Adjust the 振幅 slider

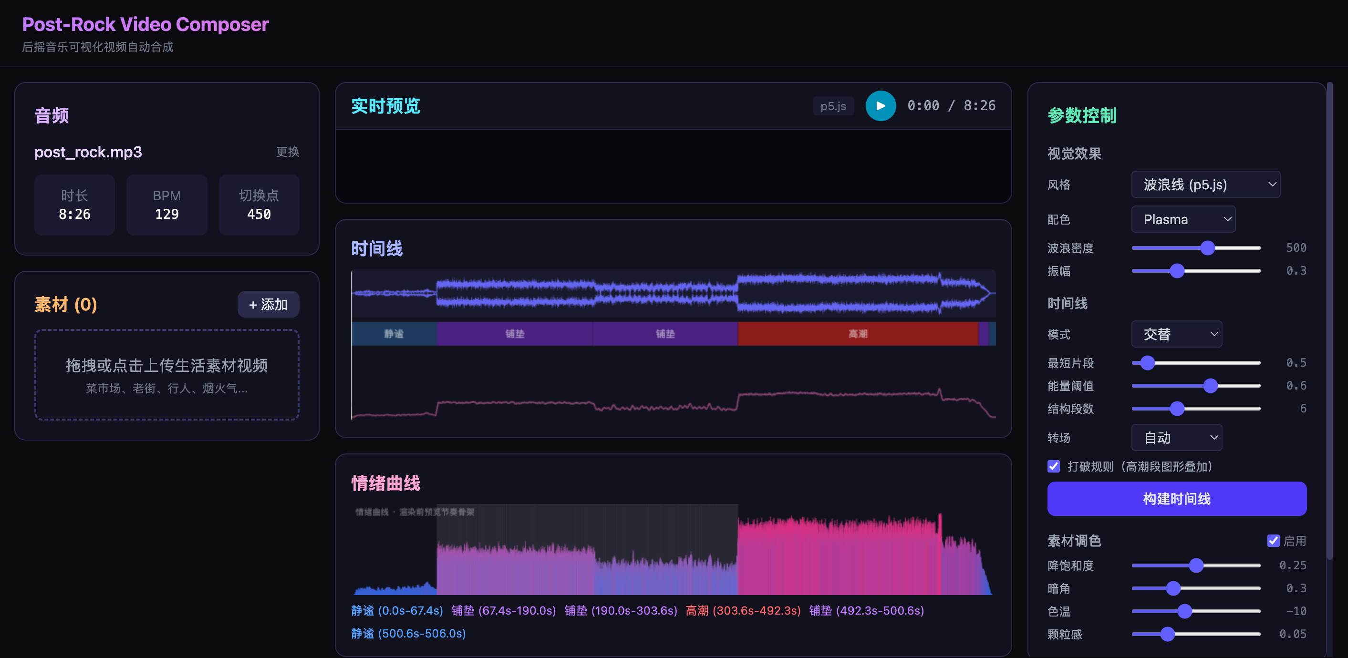1196,270
